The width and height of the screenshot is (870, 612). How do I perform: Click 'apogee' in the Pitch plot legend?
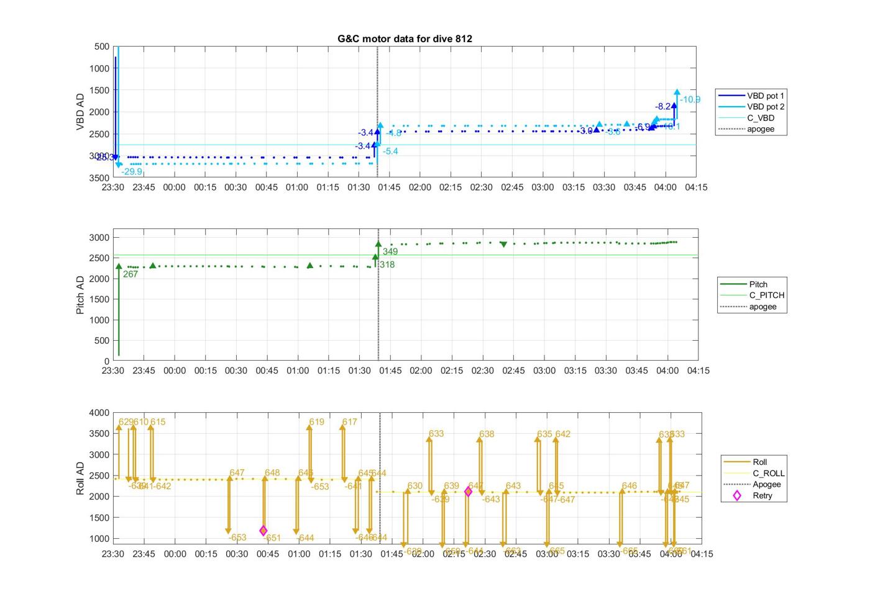click(762, 307)
